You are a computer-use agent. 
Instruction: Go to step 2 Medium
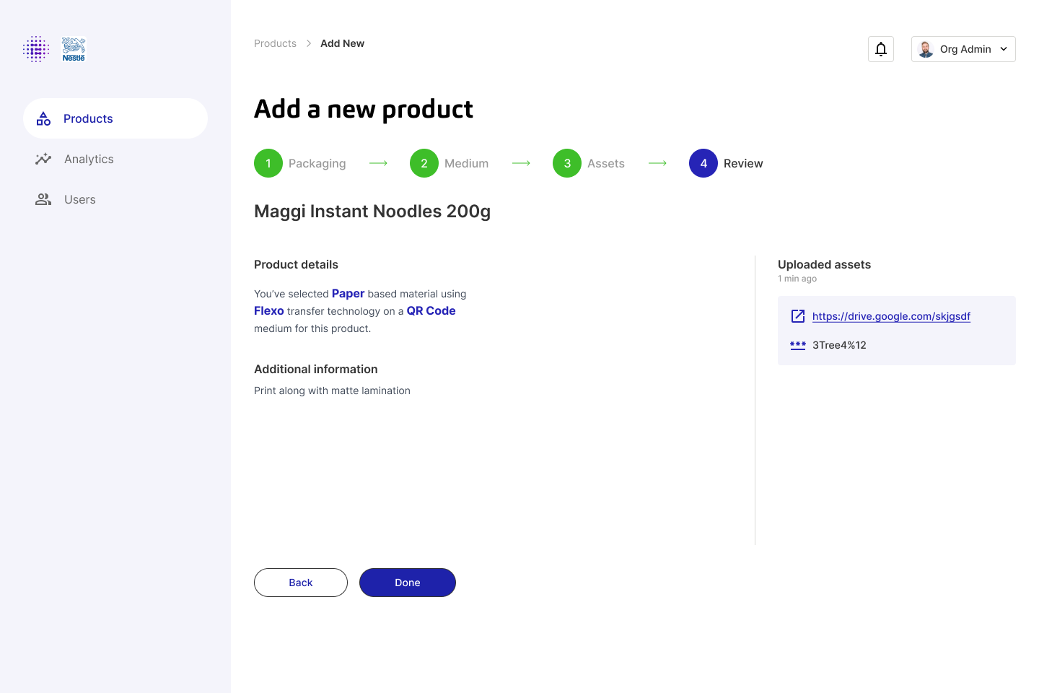tap(424, 163)
